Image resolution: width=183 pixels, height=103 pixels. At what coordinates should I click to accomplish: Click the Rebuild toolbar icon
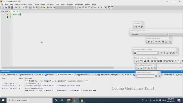[51, 7]
